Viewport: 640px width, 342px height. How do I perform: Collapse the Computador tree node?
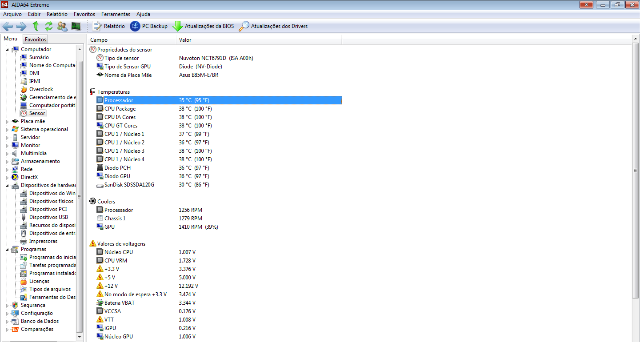[7, 49]
